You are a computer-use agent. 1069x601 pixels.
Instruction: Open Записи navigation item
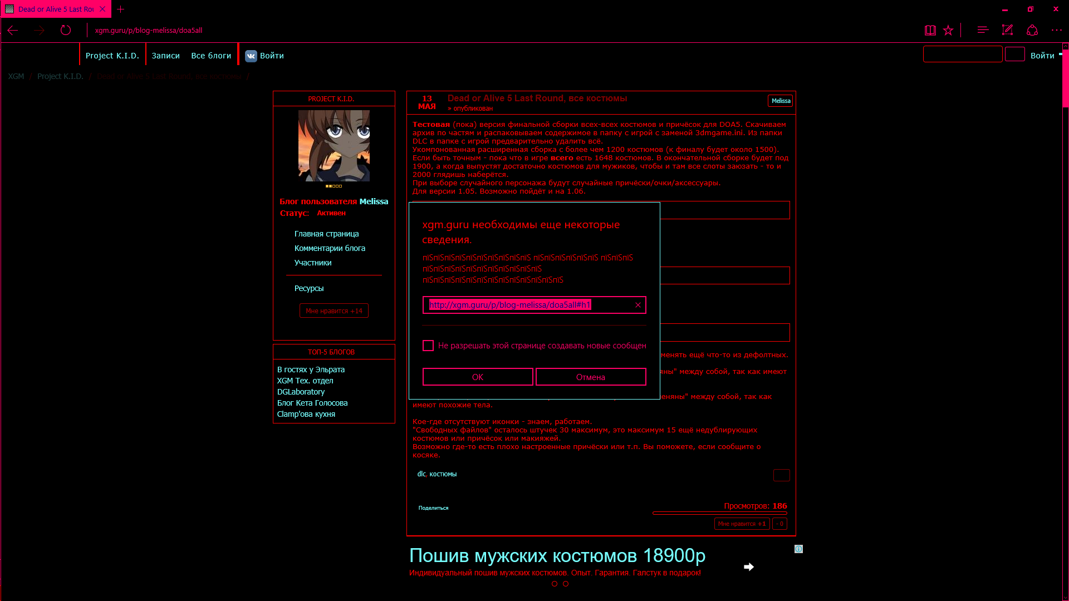click(x=166, y=56)
